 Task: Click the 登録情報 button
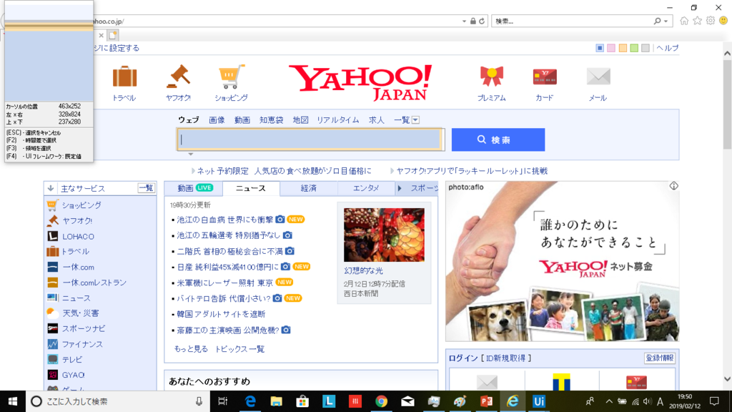click(660, 358)
